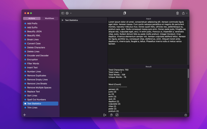Viewport: 207px width, 129px height.
Task: Click the plus add button in sidebar
Action: click(x=24, y=115)
